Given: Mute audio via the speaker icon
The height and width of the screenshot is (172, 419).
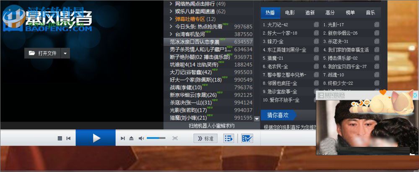Looking at the screenshot, I should point(141,138).
